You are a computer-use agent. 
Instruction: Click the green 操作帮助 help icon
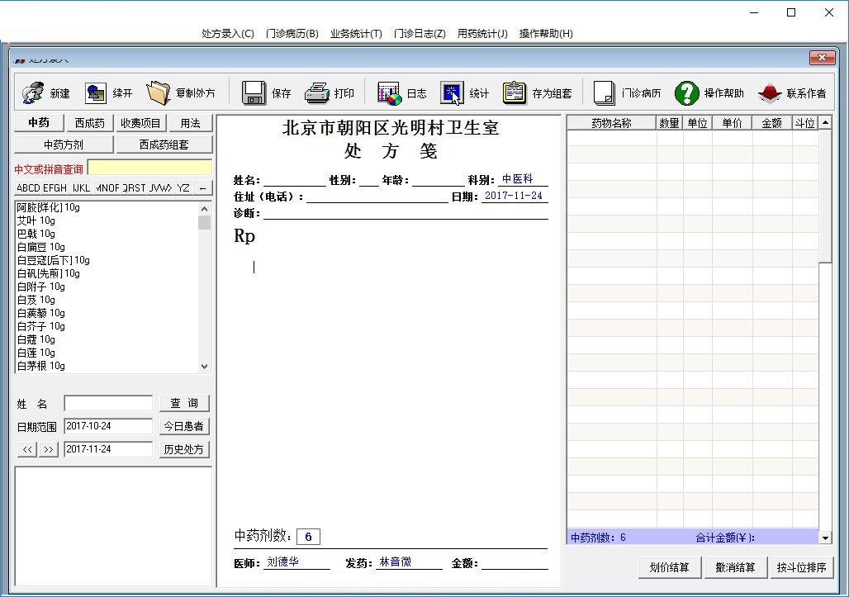(x=686, y=93)
